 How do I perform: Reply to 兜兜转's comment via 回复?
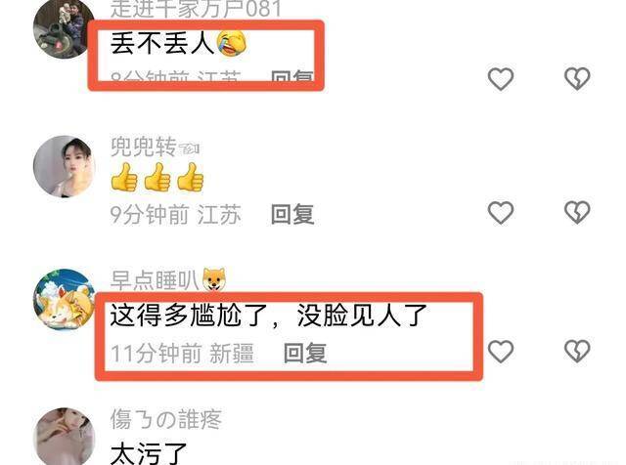tap(292, 214)
